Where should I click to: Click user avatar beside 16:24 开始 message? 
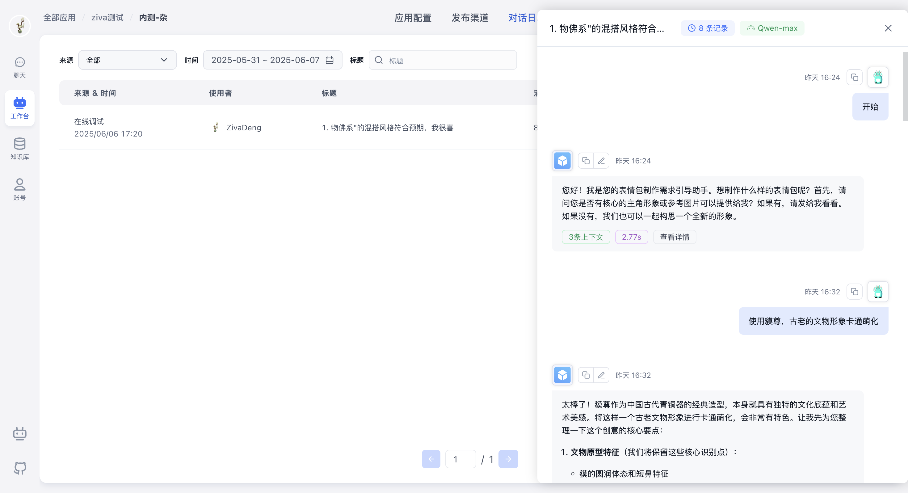pos(878,77)
